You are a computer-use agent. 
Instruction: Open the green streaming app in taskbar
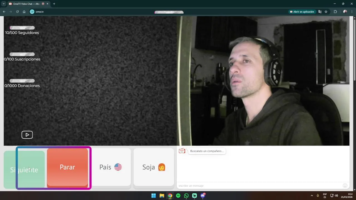194,196
